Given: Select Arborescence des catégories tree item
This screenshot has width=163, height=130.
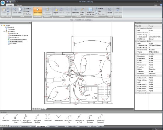Looking at the screenshot, I should 18,35.
